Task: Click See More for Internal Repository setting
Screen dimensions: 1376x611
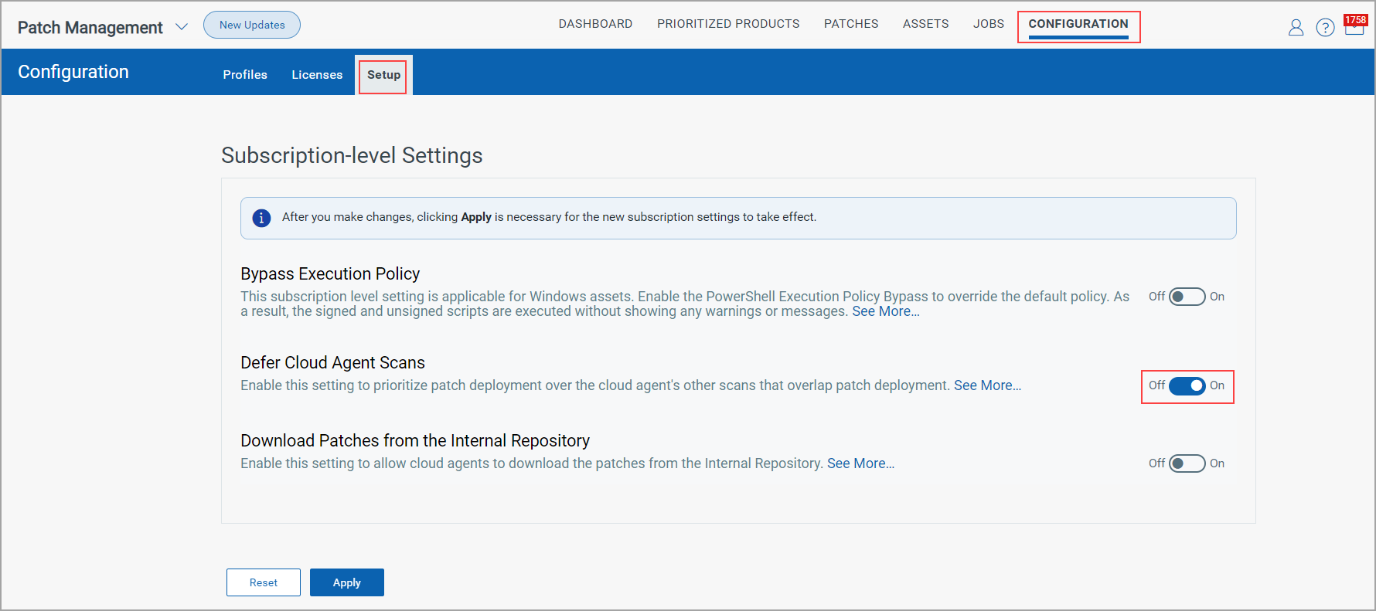Action: (x=860, y=463)
